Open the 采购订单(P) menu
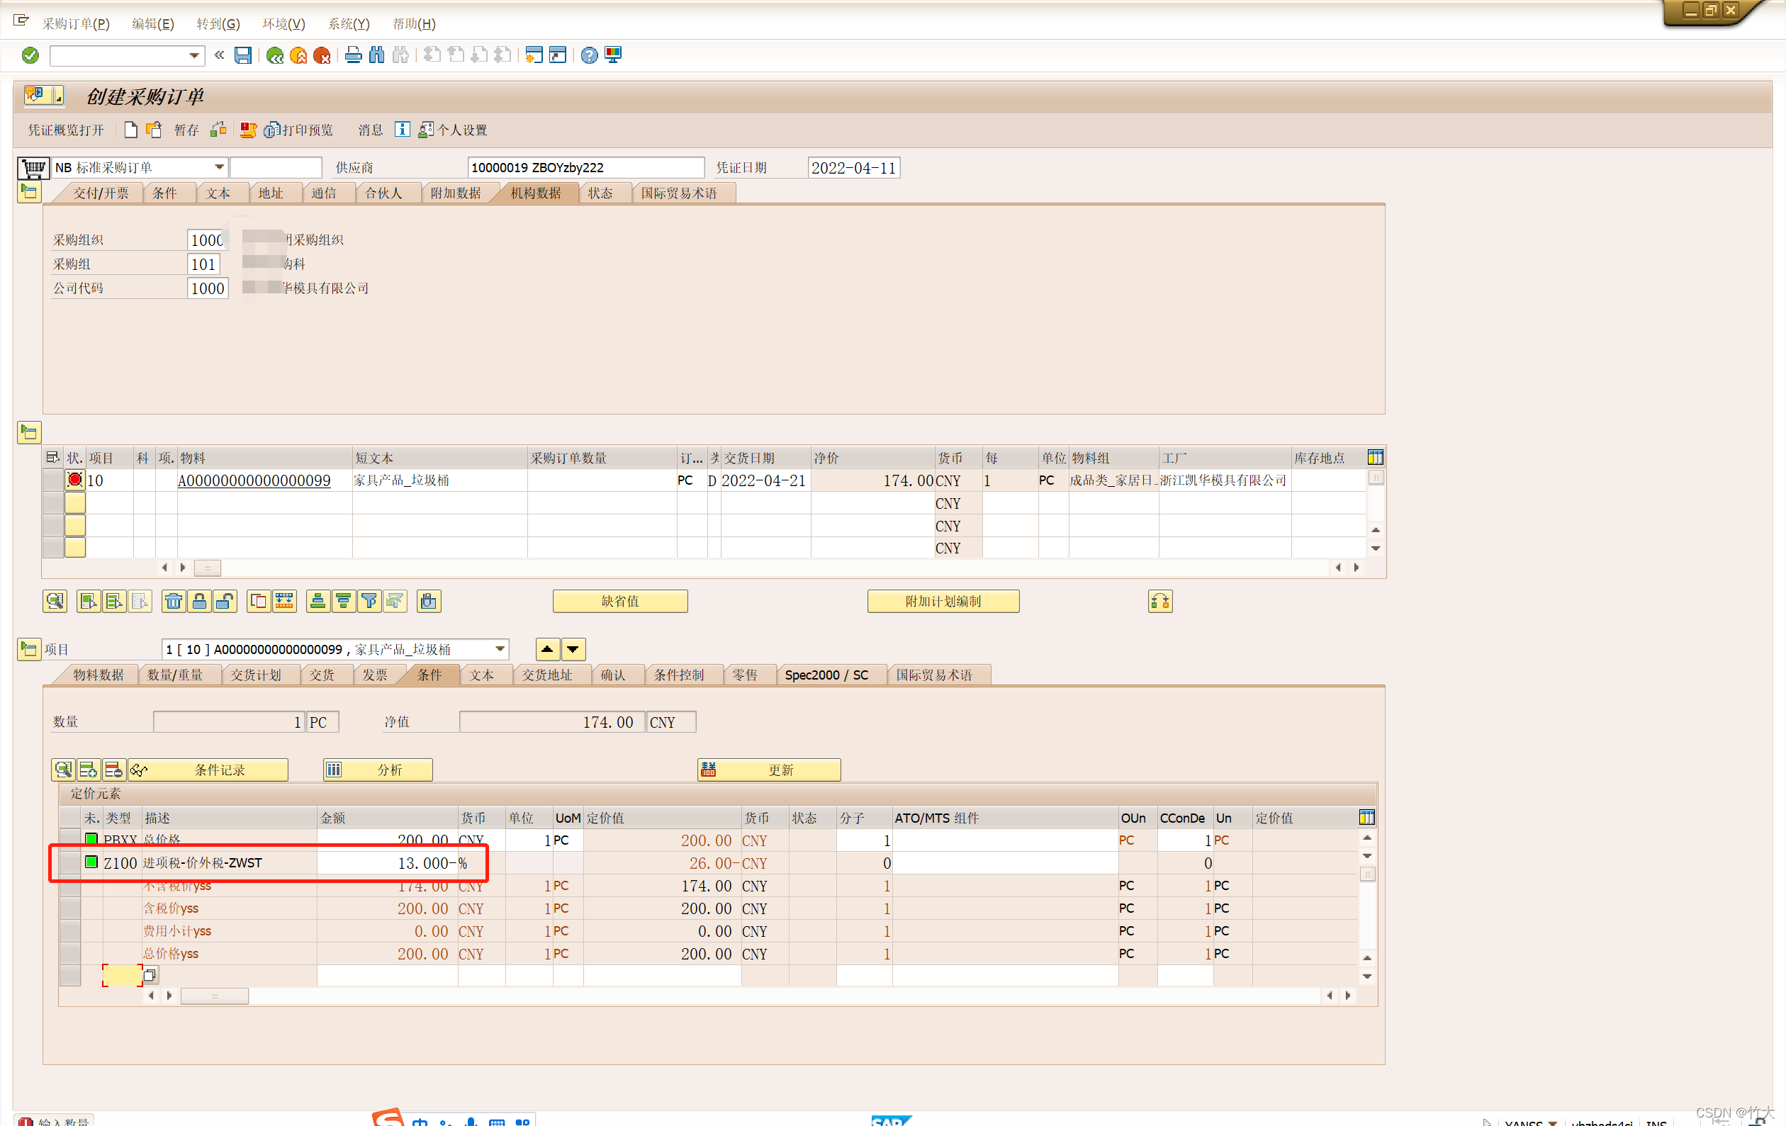 [76, 23]
